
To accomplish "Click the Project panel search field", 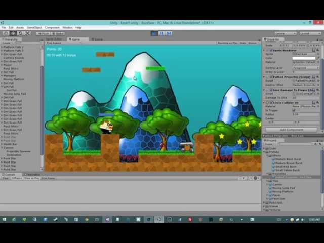I will 296,144.
